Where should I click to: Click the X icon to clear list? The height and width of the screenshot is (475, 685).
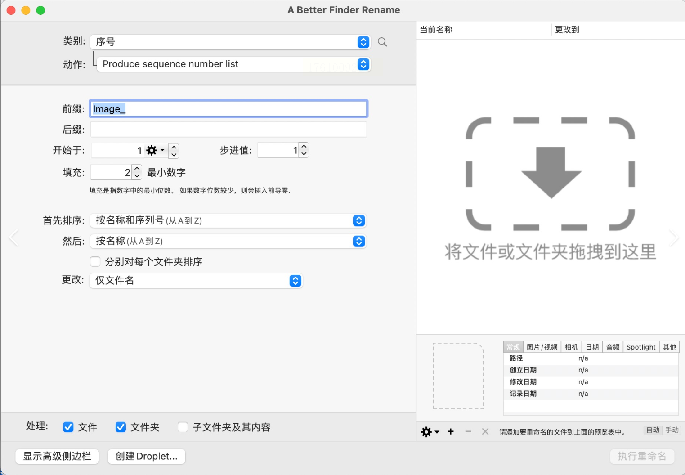pyautogui.click(x=485, y=431)
